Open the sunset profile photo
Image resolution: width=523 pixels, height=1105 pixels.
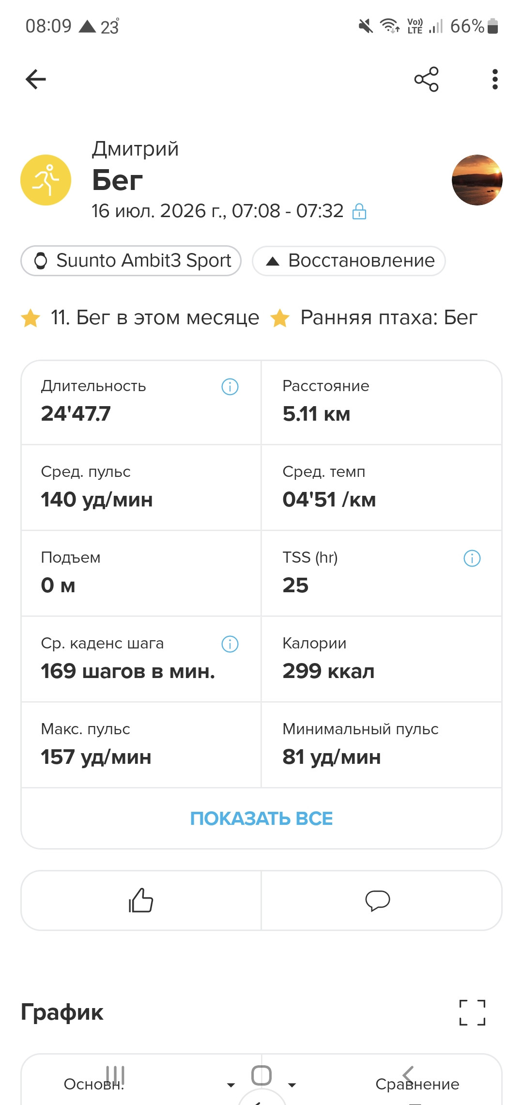[477, 180]
